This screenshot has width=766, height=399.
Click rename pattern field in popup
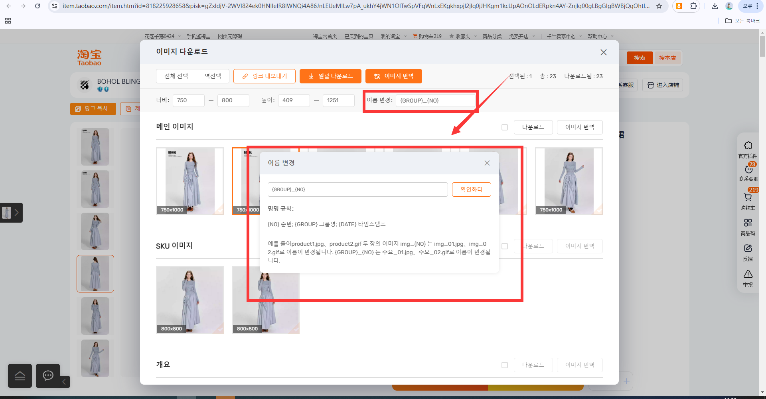(x=358, y=190)
